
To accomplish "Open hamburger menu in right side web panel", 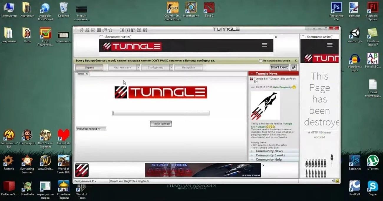I will pos(330,45).
